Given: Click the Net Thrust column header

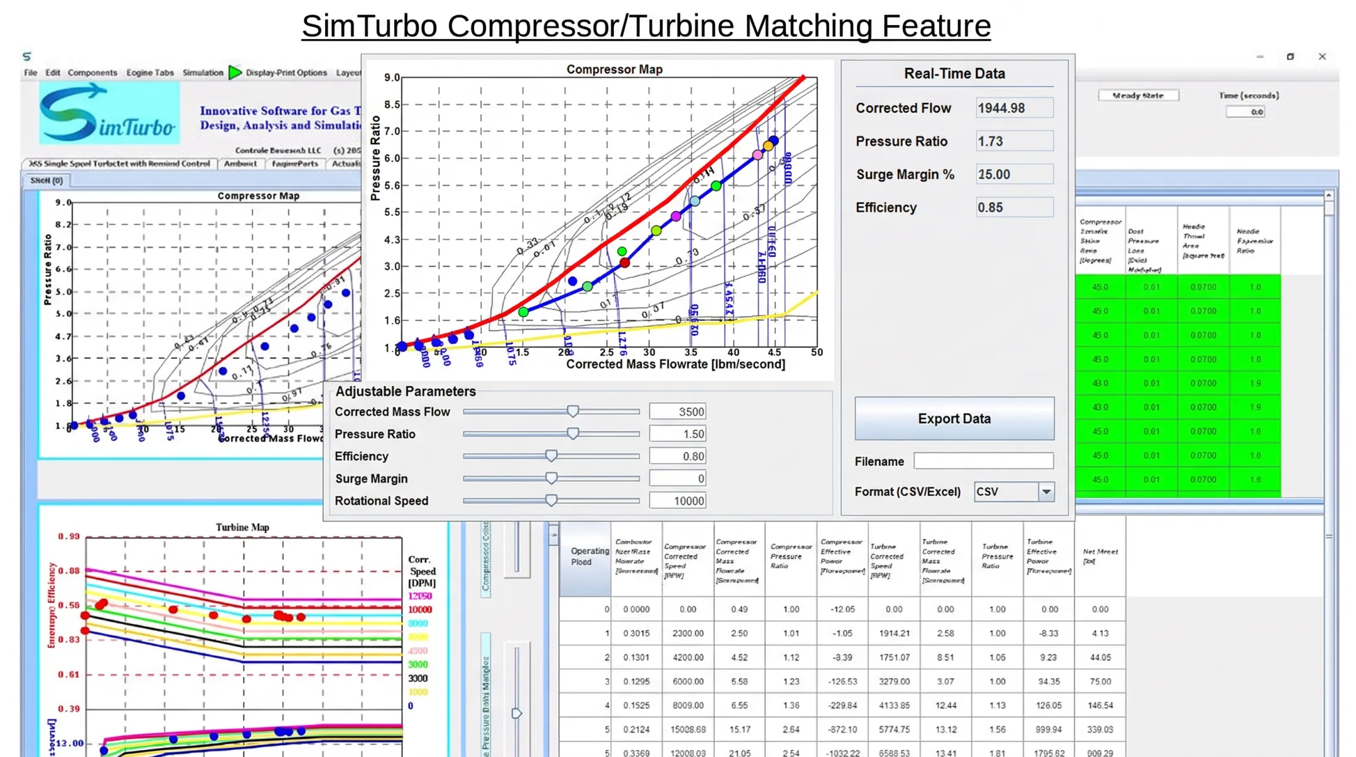Looking at the screenshot, I should [x=1100, y=557].
